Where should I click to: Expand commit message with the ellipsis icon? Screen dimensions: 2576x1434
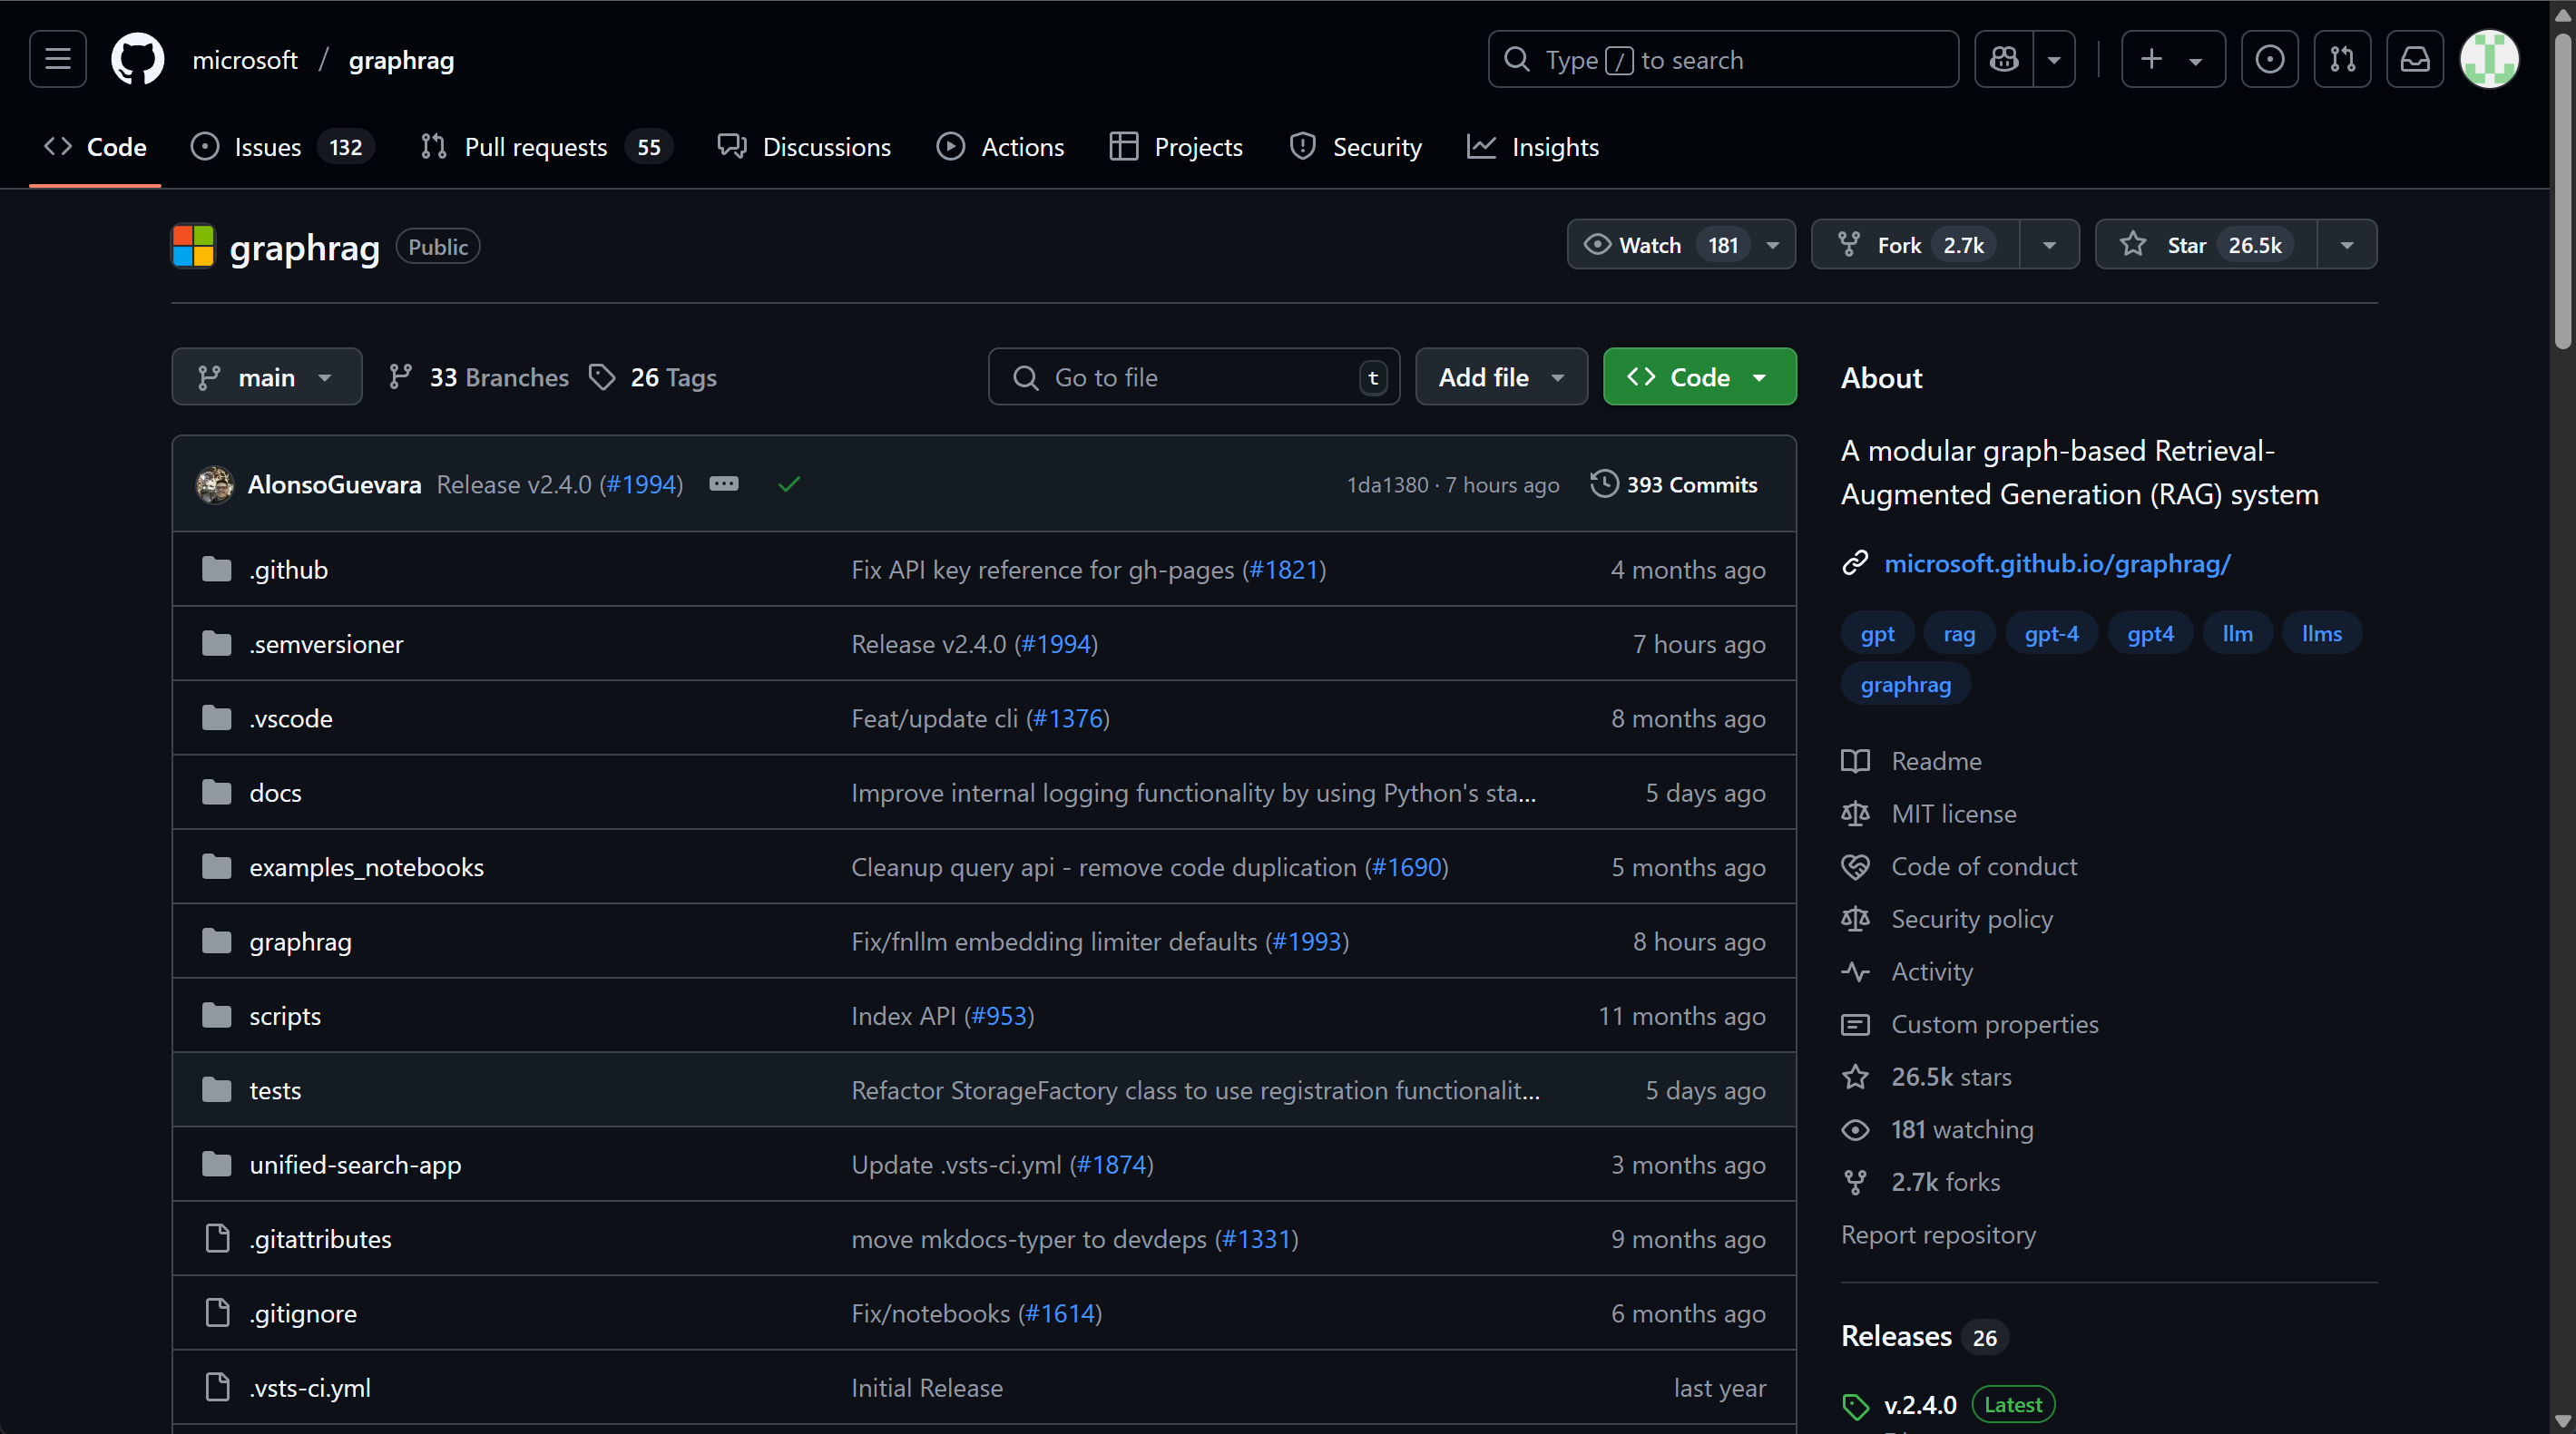(x=724, y=484)
